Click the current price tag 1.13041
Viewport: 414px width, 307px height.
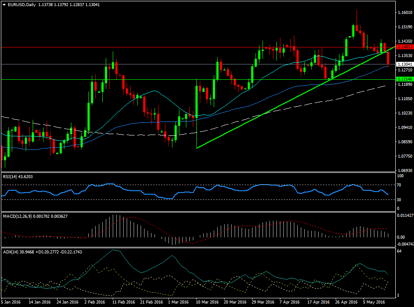404,64
